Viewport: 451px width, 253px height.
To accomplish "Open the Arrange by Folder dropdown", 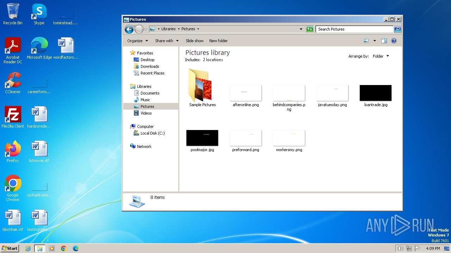I will point(381,56).
